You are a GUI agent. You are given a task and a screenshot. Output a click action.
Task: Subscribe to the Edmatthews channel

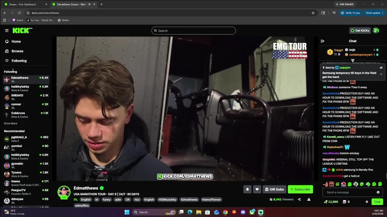(300, 189)
